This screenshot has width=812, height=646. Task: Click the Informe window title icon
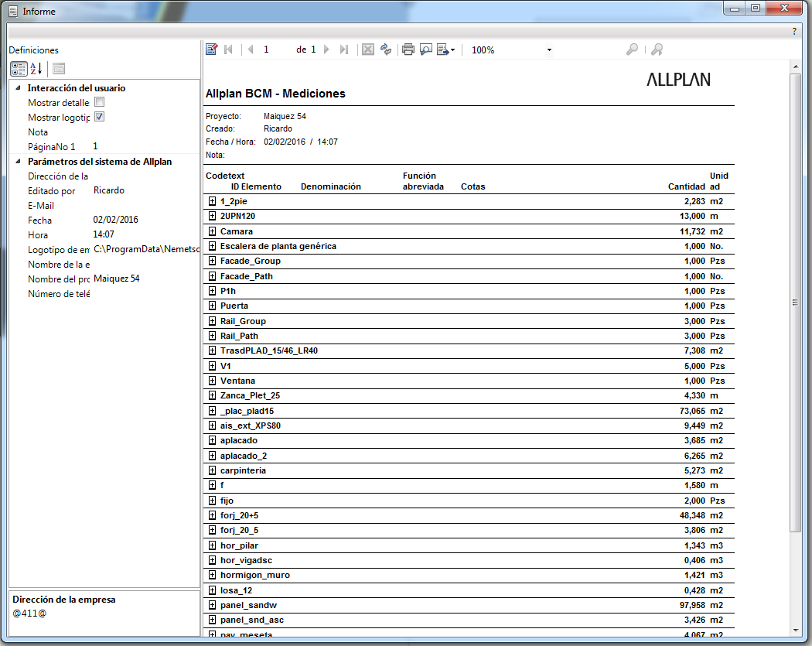click(x=13, y=11)
